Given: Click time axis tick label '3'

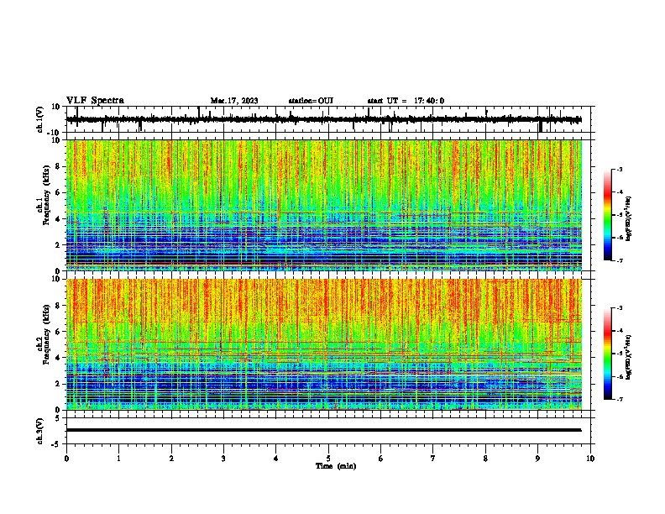Looking at the screenshot, I should pyautogui.click(x=223, y=459).
